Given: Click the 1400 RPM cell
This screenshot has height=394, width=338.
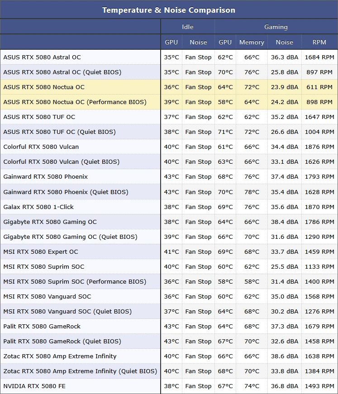Looking at the screenshot, I should point(319,282).
